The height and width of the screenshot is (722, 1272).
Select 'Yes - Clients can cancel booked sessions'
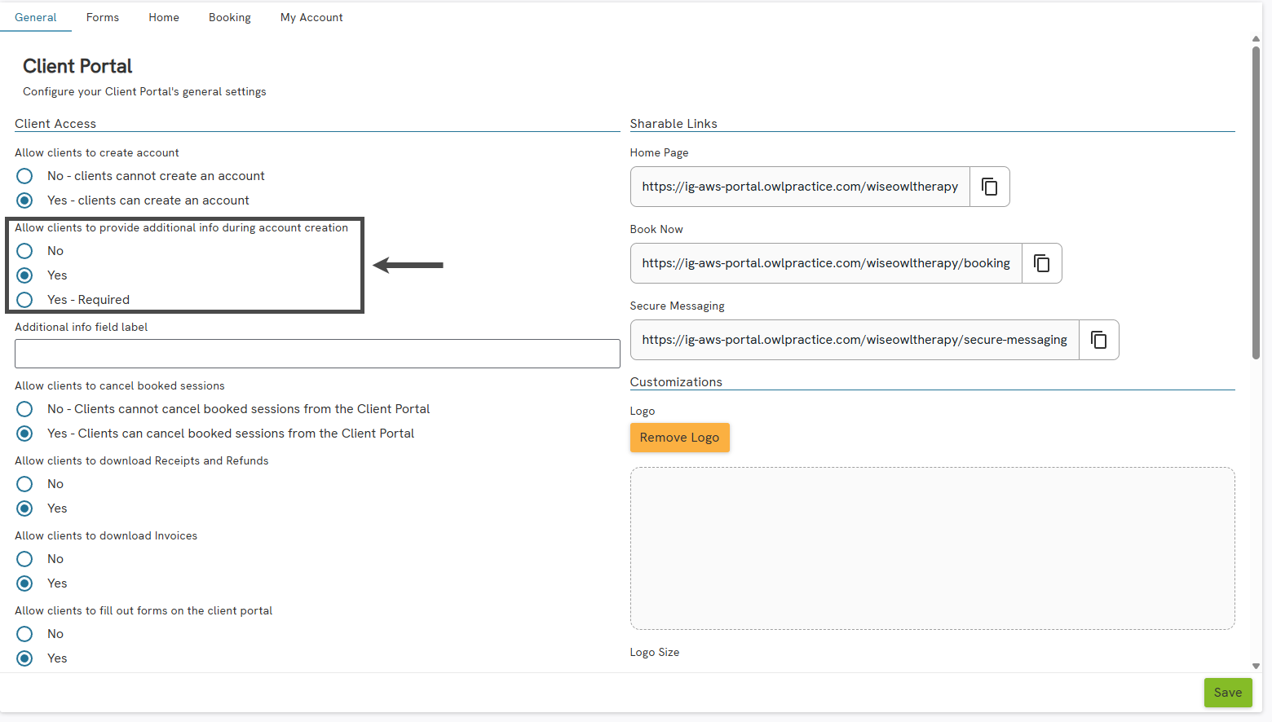[24, 434]
